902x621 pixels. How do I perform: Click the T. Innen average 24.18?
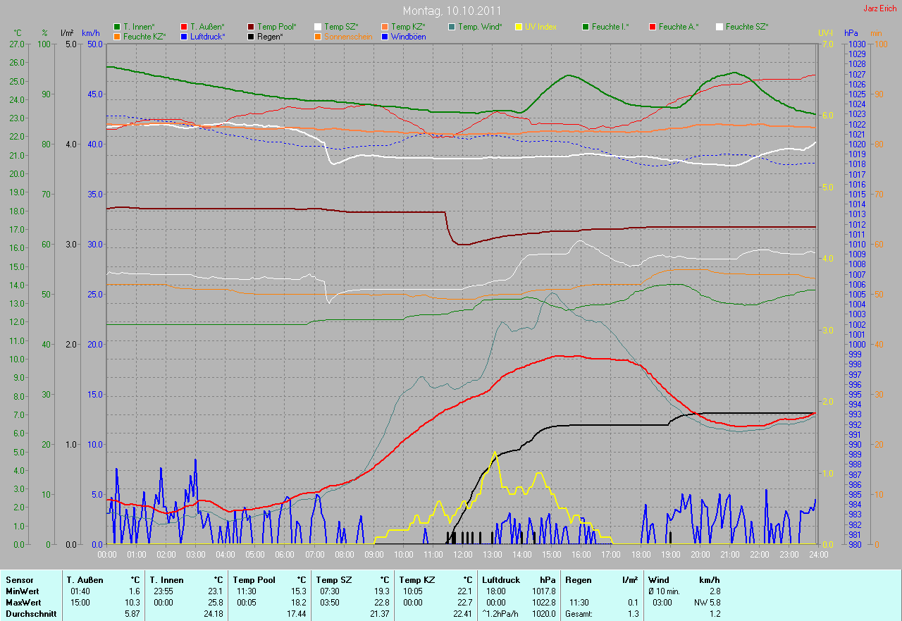pos(212,614)
